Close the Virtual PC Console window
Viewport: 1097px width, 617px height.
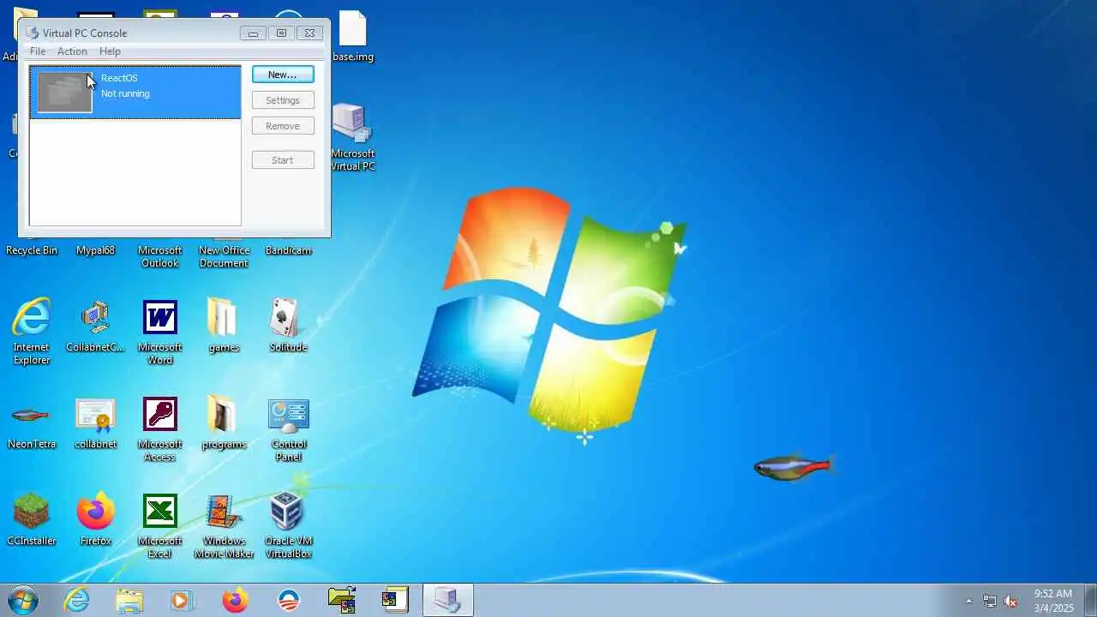coord(310,33)
